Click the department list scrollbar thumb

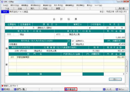point(127,66)
